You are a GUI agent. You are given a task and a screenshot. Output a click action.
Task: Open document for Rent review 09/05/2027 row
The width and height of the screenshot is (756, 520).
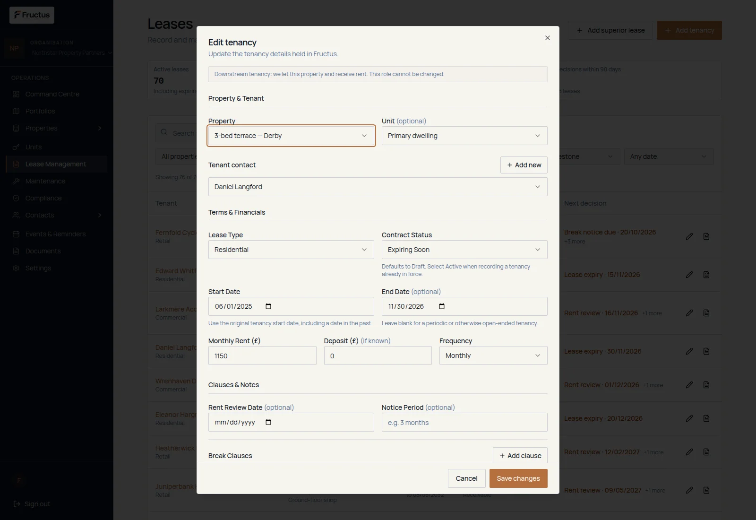click(706, 490)
